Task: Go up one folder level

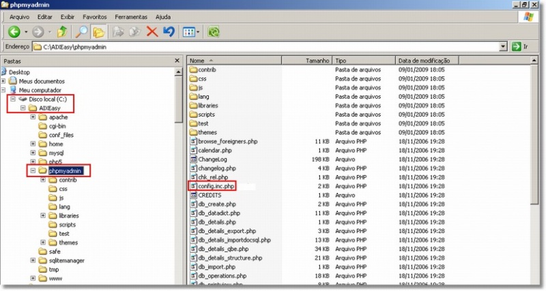Action: pos(63,31)
